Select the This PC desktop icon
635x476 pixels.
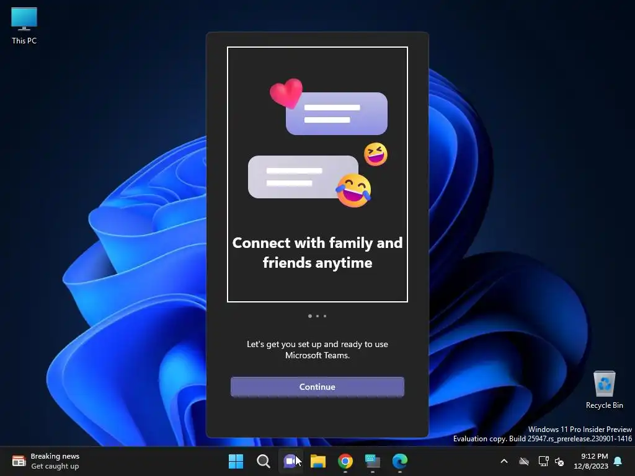[x=24, y=26]
